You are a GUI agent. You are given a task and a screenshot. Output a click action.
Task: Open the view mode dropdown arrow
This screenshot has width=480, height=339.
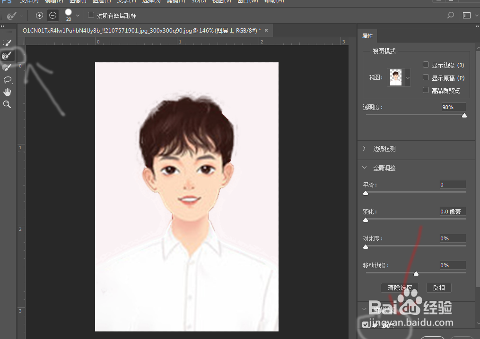408,77
